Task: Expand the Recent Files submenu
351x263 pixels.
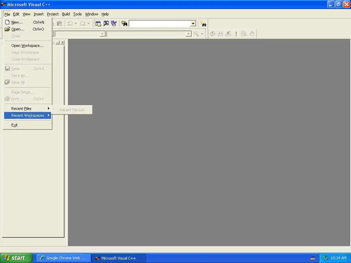Action: click(28, 109)
